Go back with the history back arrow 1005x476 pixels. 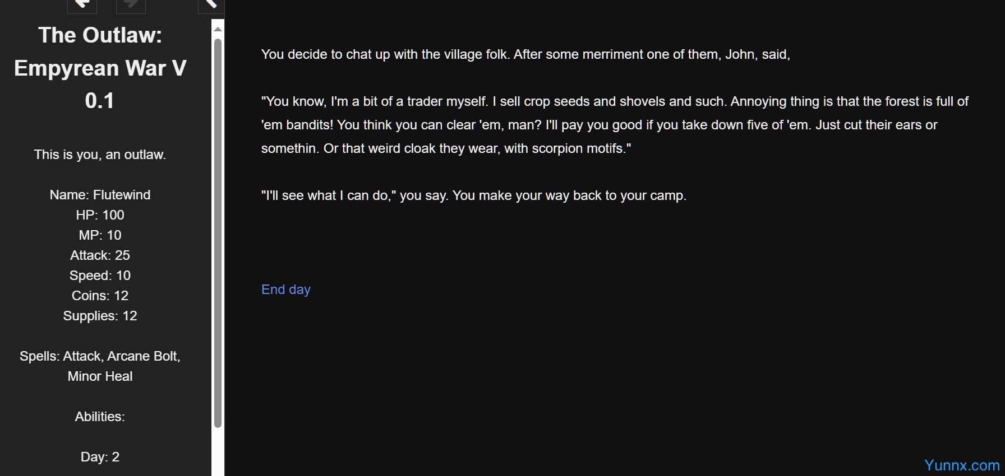(x=82, y=4)
